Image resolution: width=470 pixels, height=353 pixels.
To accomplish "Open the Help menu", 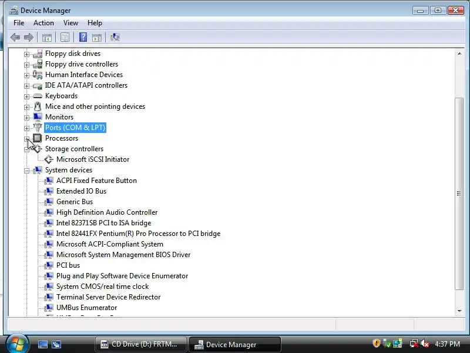I will click(x=95, y=23).
